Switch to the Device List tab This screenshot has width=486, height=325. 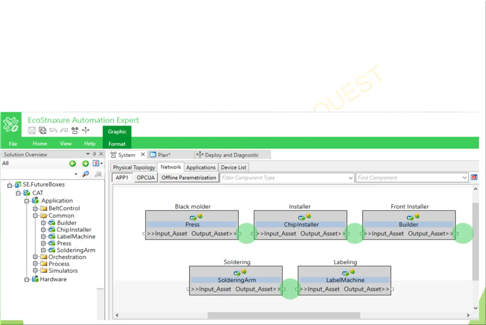[x=233, y=167]
